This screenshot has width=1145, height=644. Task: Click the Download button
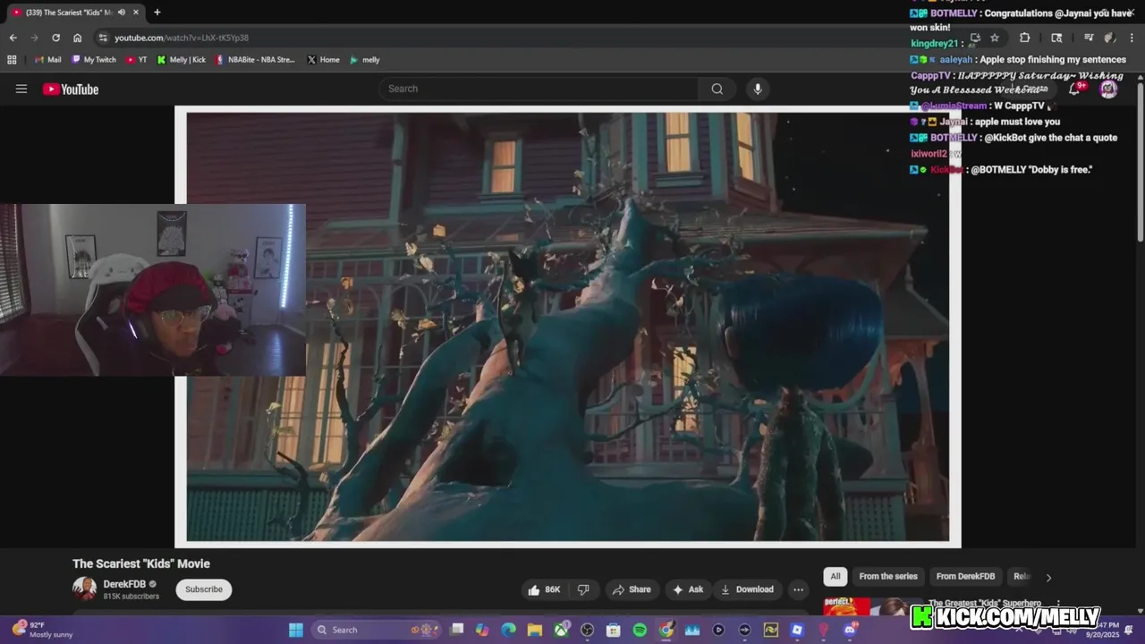tap(747, 589)
